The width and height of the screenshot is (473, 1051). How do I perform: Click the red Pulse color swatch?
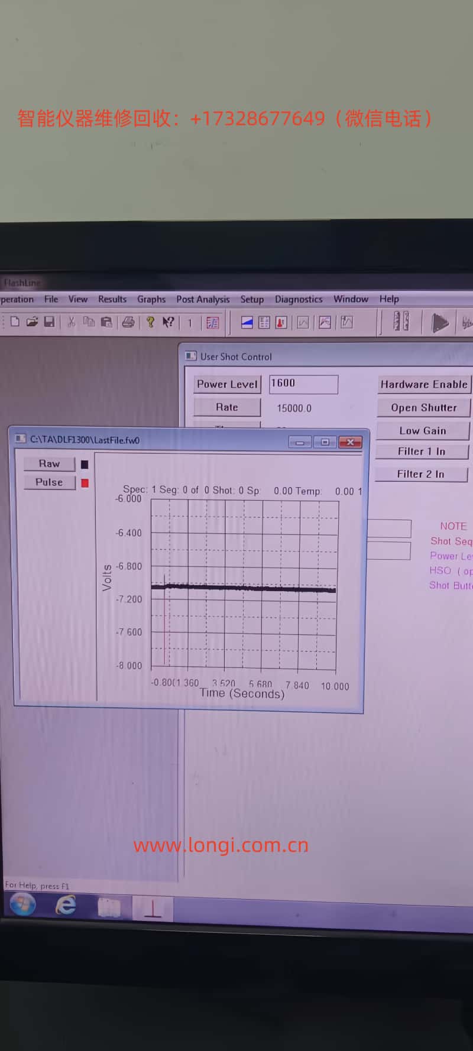85,483
